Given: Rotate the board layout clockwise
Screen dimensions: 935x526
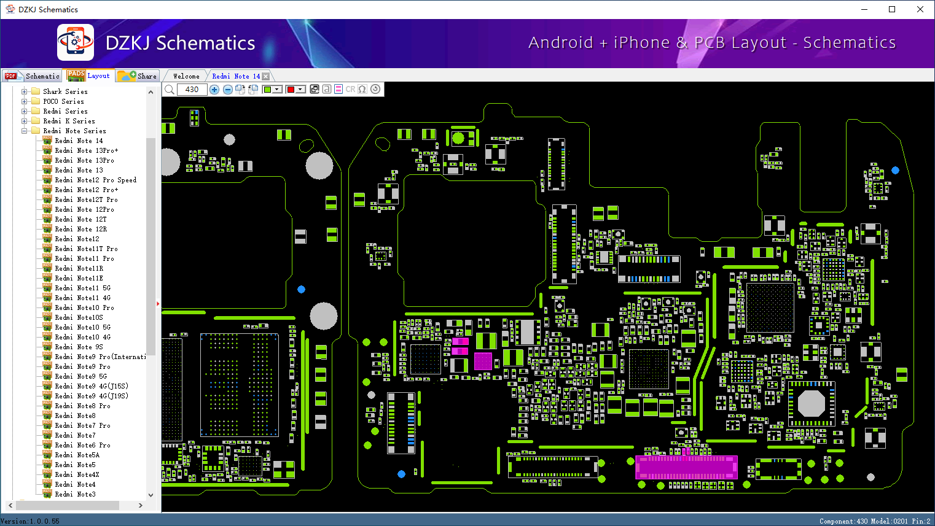Looking at the screenshot, I should (240, 90).
